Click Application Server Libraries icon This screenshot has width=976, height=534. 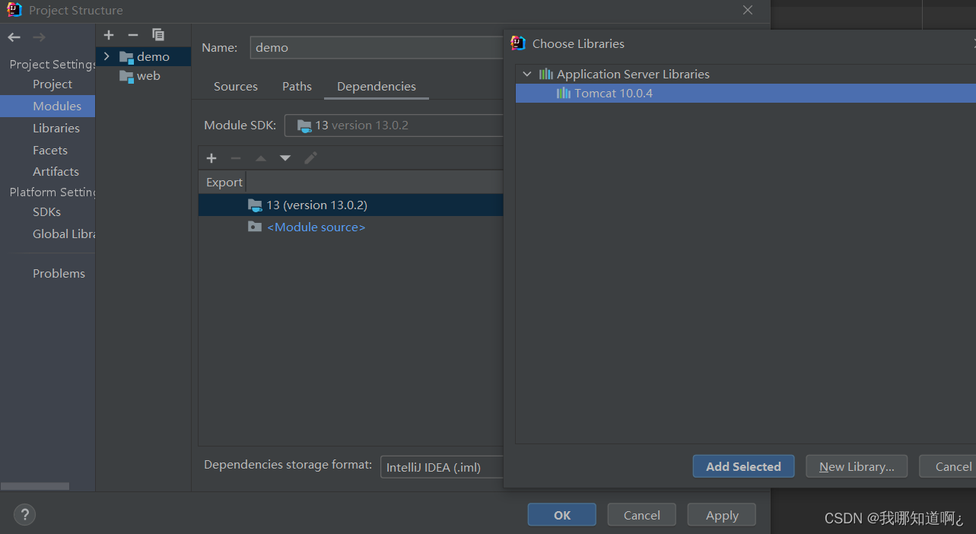[546, 74]
